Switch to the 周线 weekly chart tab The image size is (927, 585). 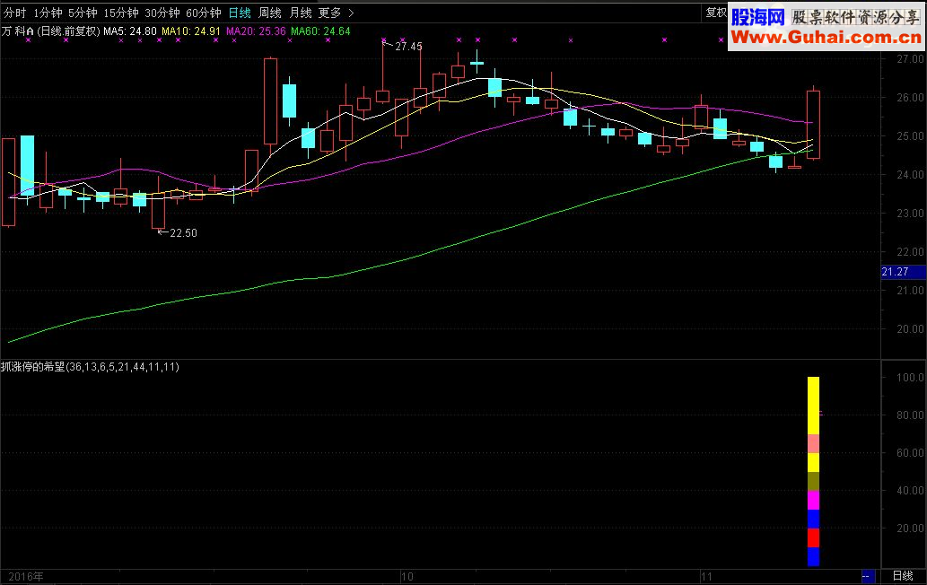[x=269, y=13]
